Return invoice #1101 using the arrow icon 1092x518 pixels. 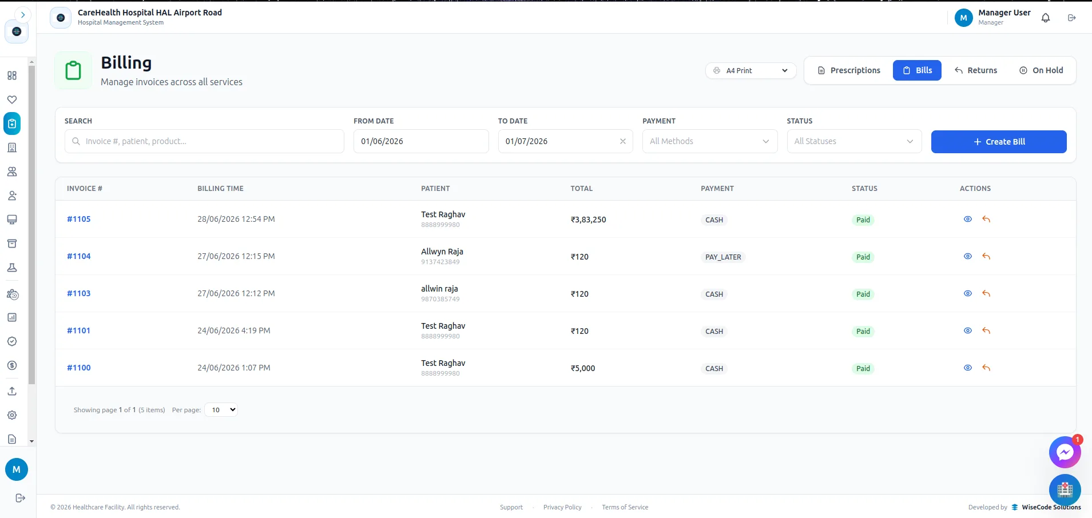click(x=986, y=330)
